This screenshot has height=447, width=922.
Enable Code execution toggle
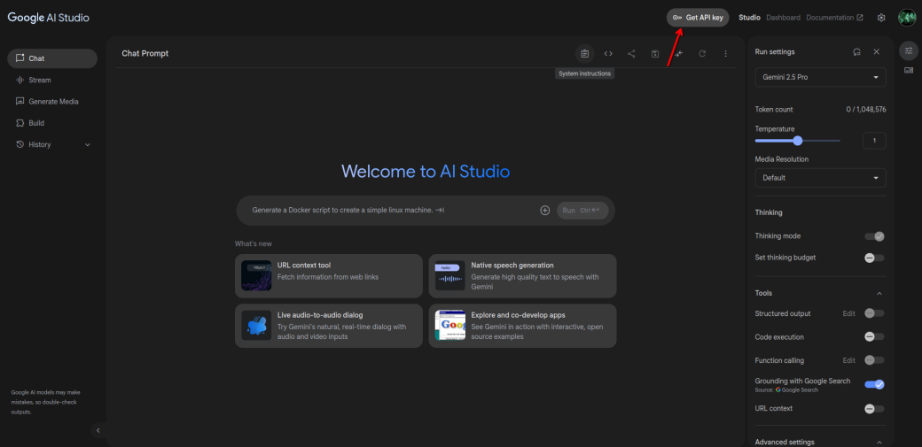tap(874, 337)
